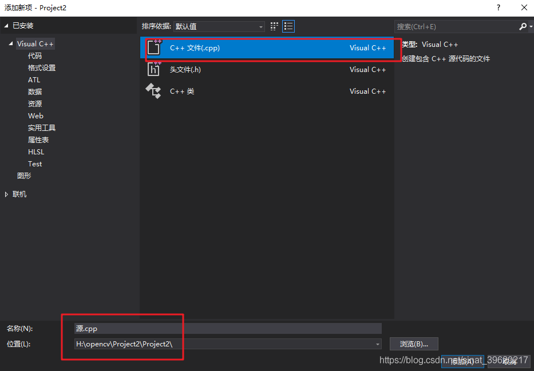Collapse the Visual C++ tree node
Viewport: 534px width, 371px height.
[11, 43]
